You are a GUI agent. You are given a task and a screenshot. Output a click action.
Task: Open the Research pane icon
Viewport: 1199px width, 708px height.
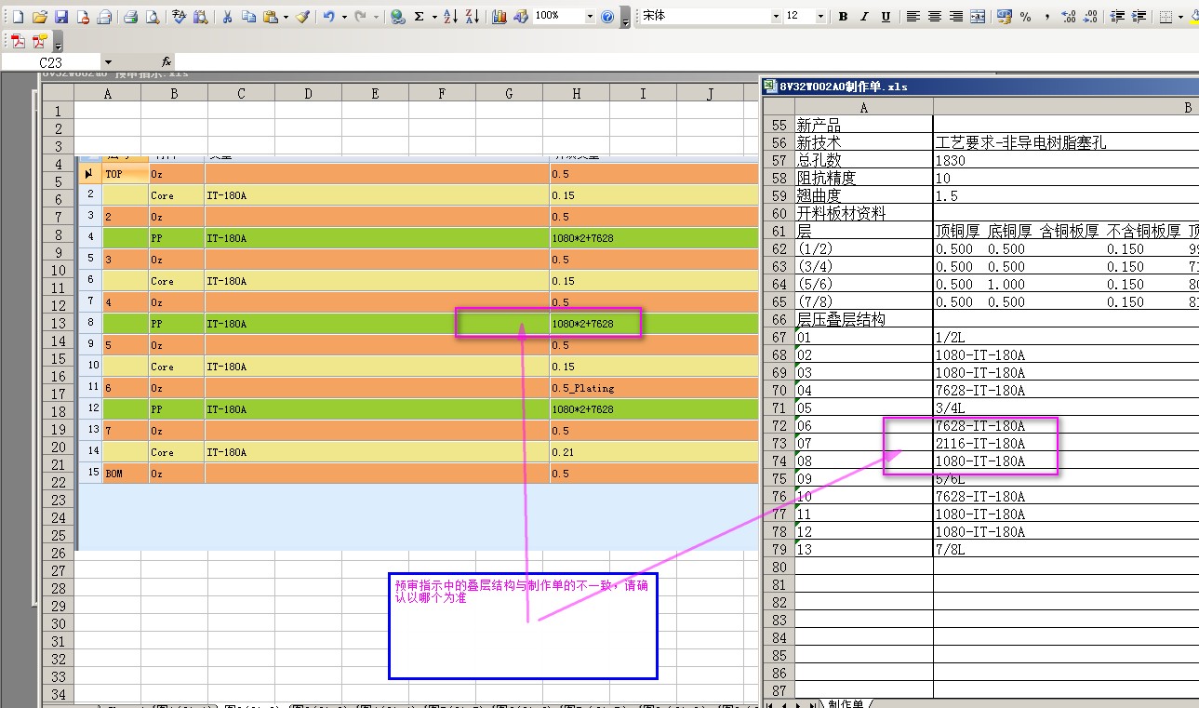point(200,17)
